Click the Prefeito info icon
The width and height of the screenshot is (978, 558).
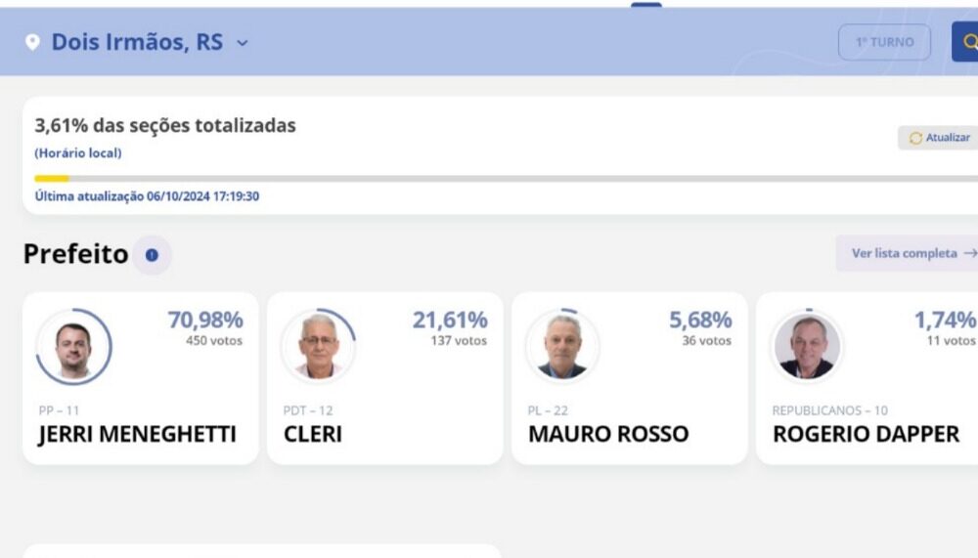coord(152,255)
